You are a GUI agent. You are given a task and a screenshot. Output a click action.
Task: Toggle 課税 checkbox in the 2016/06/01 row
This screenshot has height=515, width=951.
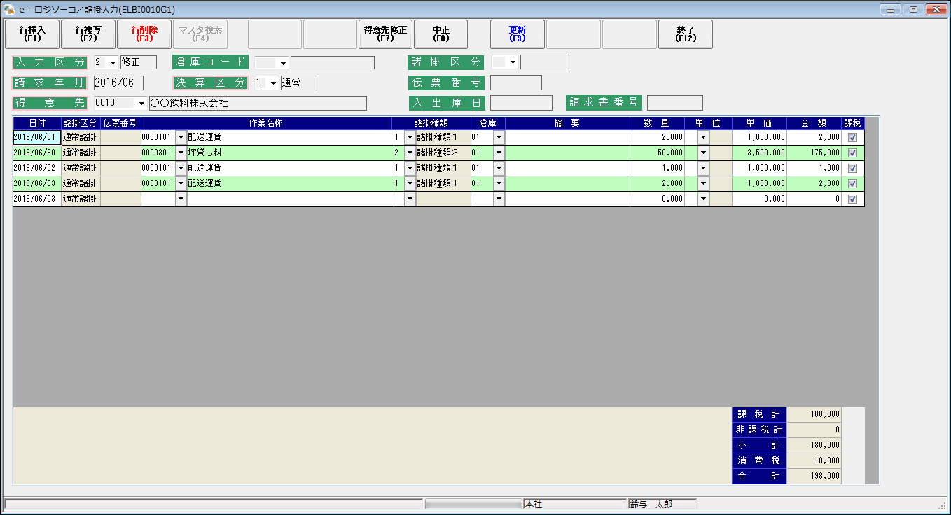pos(852,138)
